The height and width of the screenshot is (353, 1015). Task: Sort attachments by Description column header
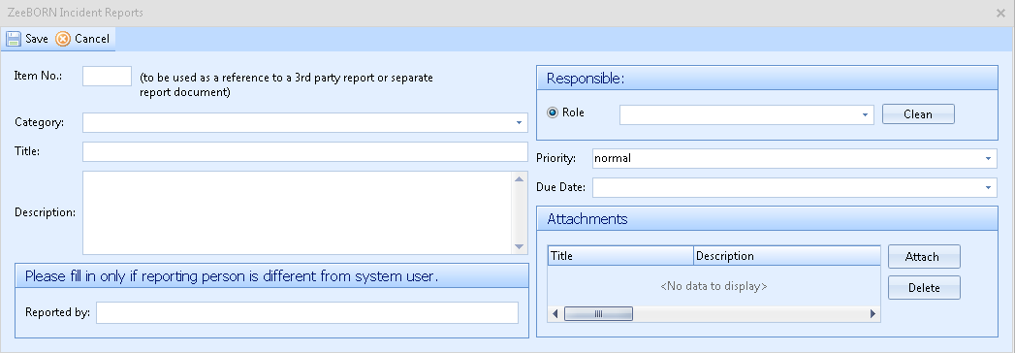pyautogui.click(x=786, y=256)
